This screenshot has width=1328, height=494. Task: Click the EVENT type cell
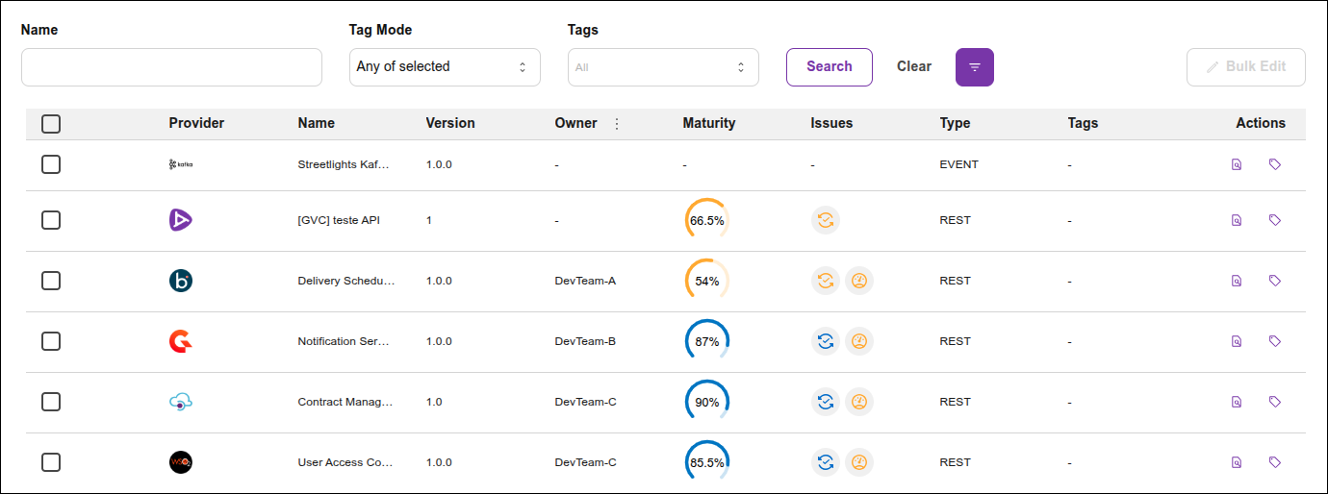(958, 164)
